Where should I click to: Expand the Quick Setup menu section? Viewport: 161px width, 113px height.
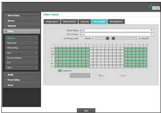[x=22, y=15]
